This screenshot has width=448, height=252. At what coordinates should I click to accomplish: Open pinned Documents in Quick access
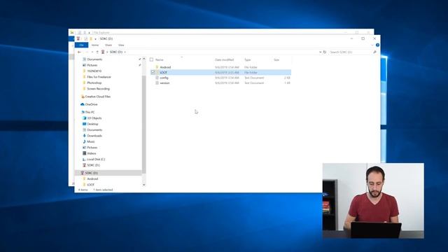(x=94, y=59)
